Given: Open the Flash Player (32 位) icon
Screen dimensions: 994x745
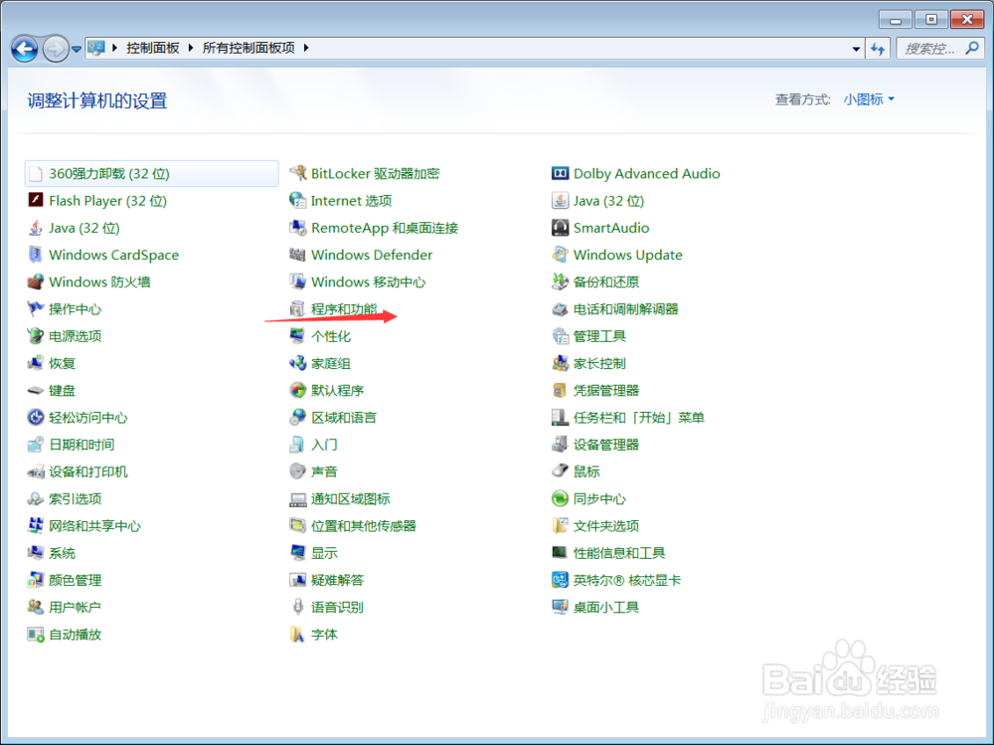Looking at the screenshot, I should (36, 201).
